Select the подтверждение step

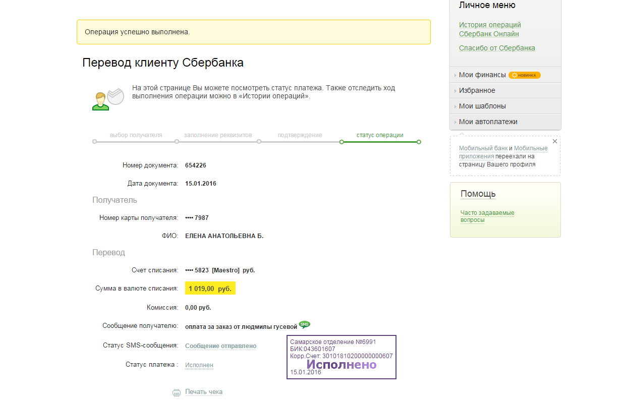point(300,135)
